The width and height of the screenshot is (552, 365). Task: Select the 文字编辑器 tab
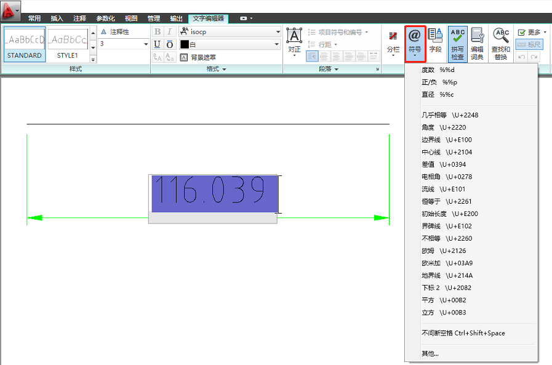209,18
